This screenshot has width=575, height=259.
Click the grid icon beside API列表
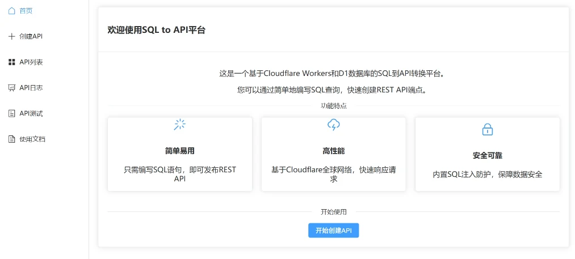tap(12, 62)
